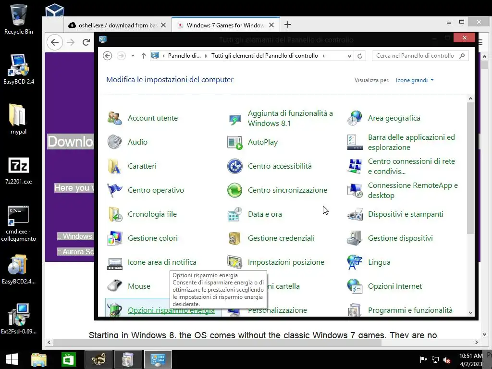Reload the browser page
Viewport: 492px width, 369px height.
click(86, 42)
